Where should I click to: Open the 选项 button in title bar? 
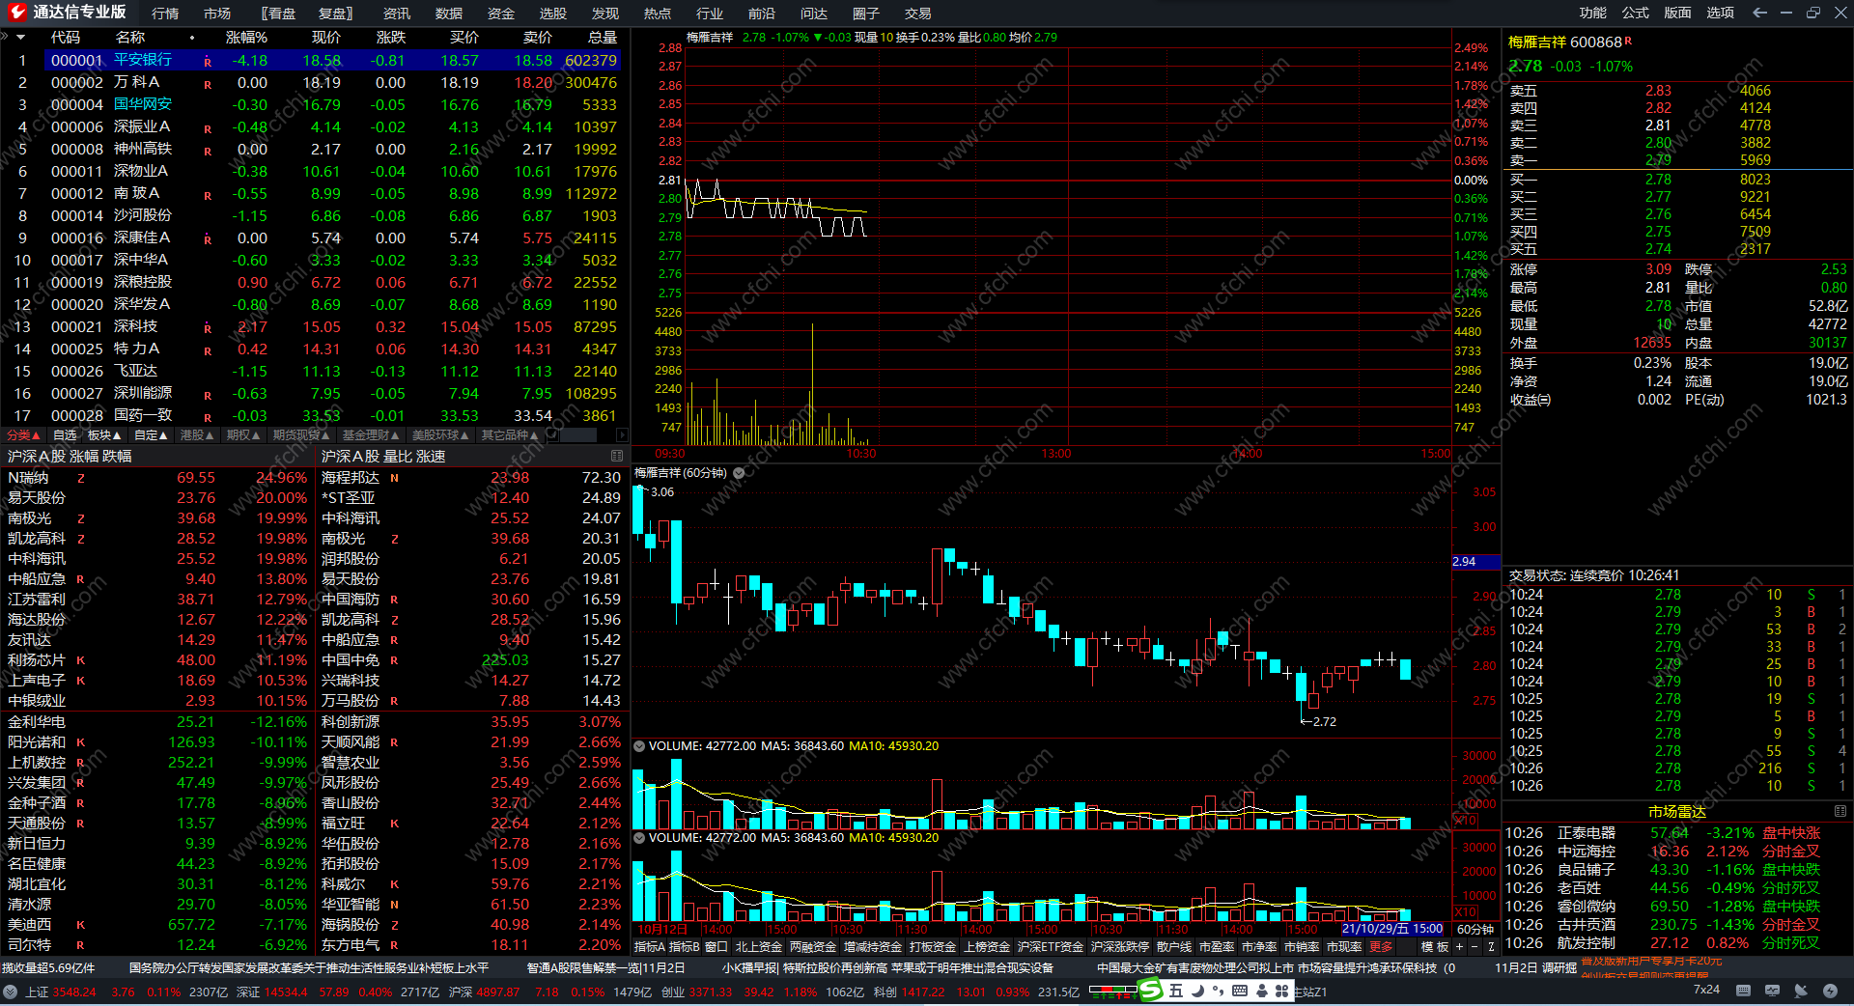click(x=1721, y=13)
